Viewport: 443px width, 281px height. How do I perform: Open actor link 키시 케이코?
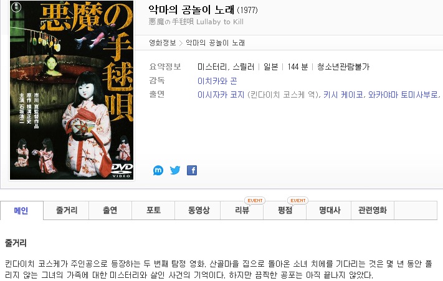pos(343,94)
